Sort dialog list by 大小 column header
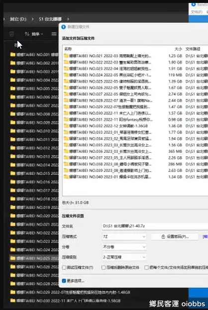Viewport: 208px width, 310px height. [178, 49]
